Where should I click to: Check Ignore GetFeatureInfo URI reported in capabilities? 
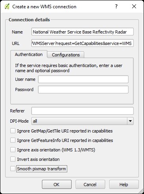click(x=13, y=140)
